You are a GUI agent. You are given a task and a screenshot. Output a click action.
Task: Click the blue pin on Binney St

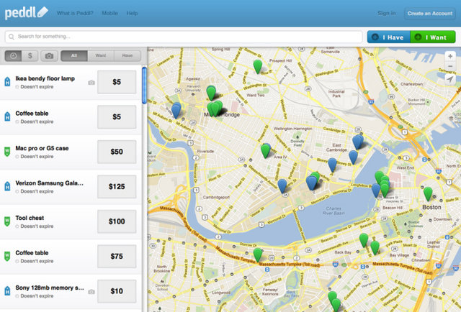click(x=332, y=165)
